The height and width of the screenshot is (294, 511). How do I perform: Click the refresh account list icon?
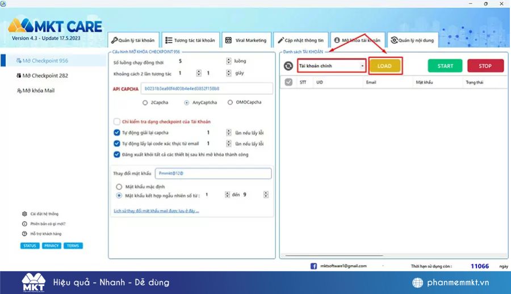pos(288,66)
